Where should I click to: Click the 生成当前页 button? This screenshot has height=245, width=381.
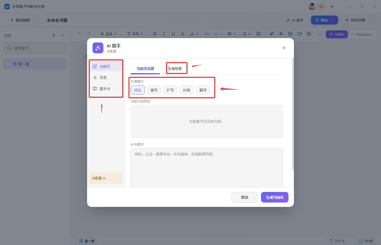click(275, 197)
